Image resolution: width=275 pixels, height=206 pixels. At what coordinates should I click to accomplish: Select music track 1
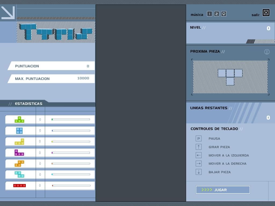[209, 14]
